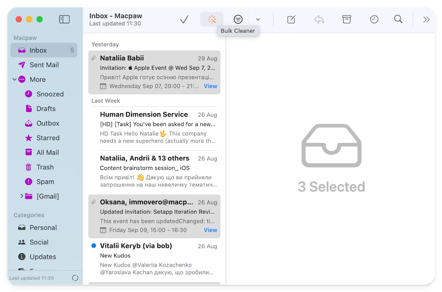The width and height of the screenshot is (442, 292).
Task: Open search in the toolbar
Action: (398, 19)
